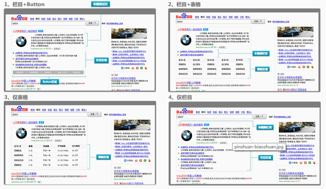Click BMW search field in 栏目+表格 panel
This screenshot has height=189, width=326.
(x=213, y=22)
